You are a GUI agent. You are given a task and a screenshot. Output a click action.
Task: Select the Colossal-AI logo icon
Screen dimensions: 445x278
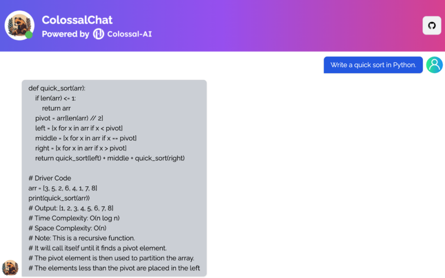(x=98, y=34)
